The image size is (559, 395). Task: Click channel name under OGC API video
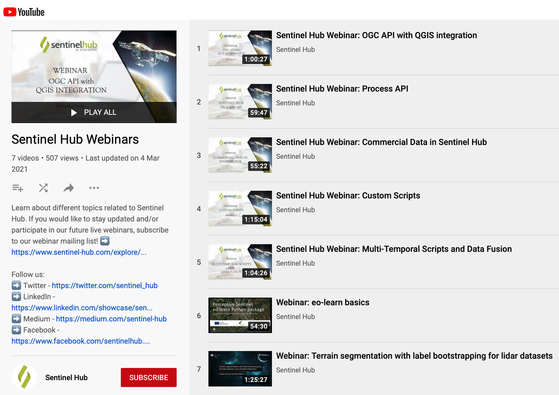point(295,49)
